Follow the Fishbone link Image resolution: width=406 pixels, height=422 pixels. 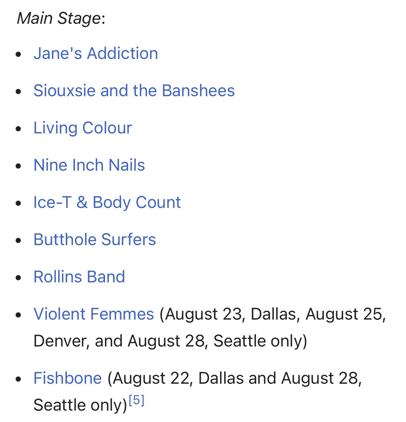point(67,379)
